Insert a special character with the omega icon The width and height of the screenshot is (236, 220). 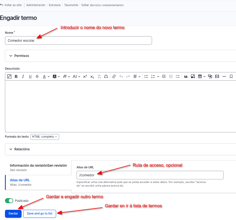pyautogui.click(x=106, y=77)
